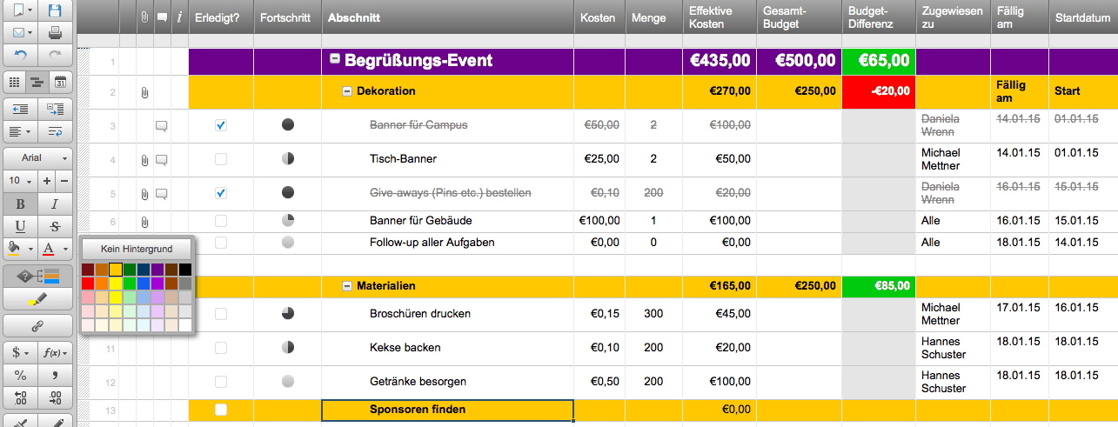Apply strikethrough formatting
1118x427 pixels.
[55, 226]
